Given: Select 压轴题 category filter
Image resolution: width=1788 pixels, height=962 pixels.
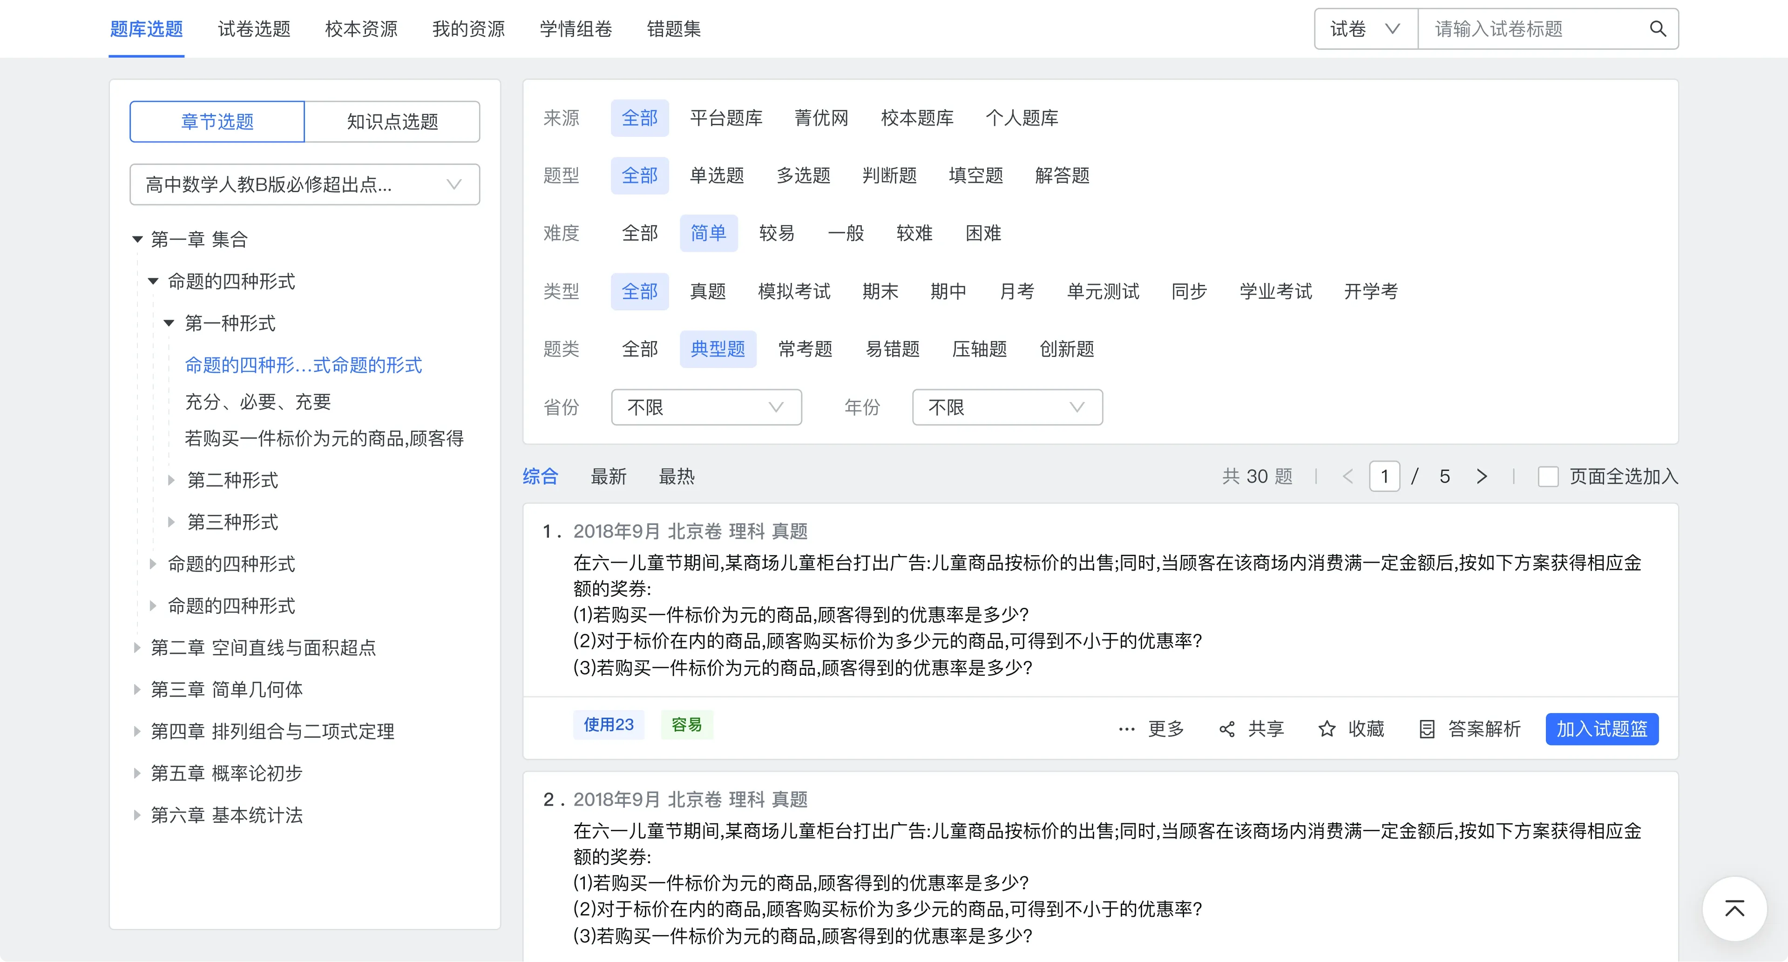Looking at the screenshot, I should click(x=979, y=349).
